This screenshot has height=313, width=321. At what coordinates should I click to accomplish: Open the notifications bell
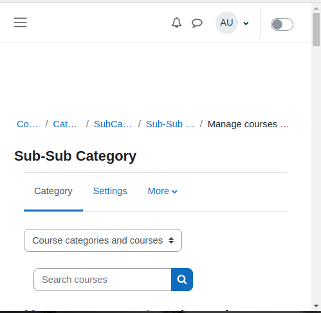tap(176, 22)
